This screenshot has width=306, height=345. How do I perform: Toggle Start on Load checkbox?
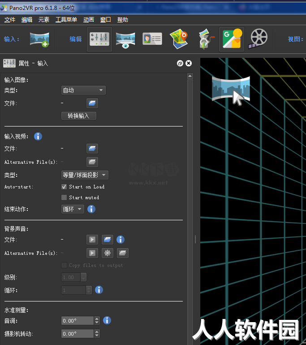click(64, 187)
